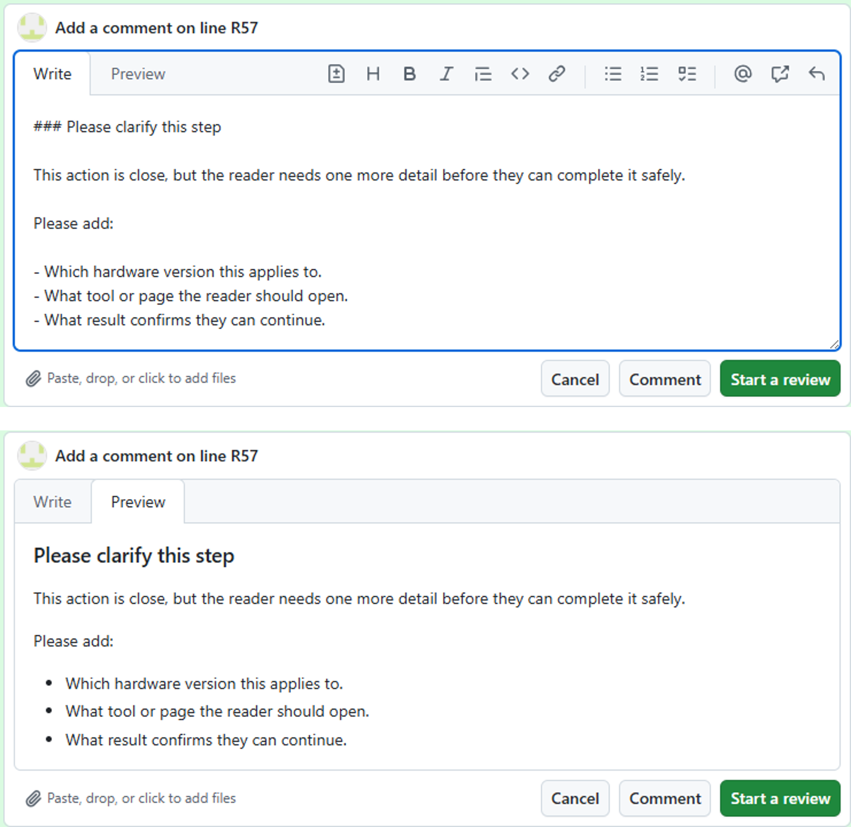Click '- Which hardware version this applies to.' line
851x827 pixels.
[x=177, y=272]
